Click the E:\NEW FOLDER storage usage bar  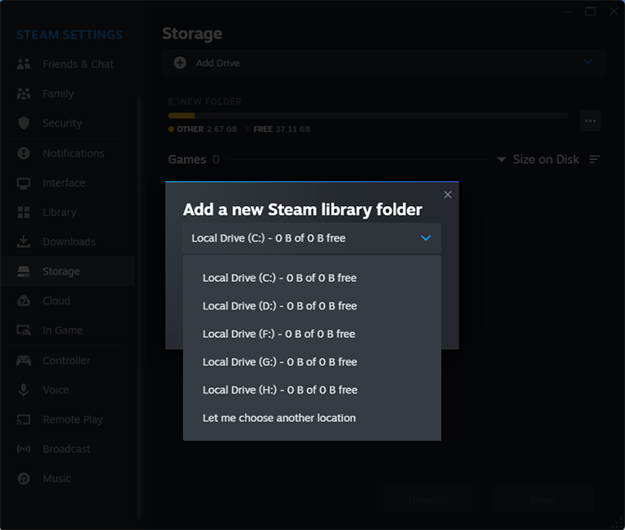368,116
